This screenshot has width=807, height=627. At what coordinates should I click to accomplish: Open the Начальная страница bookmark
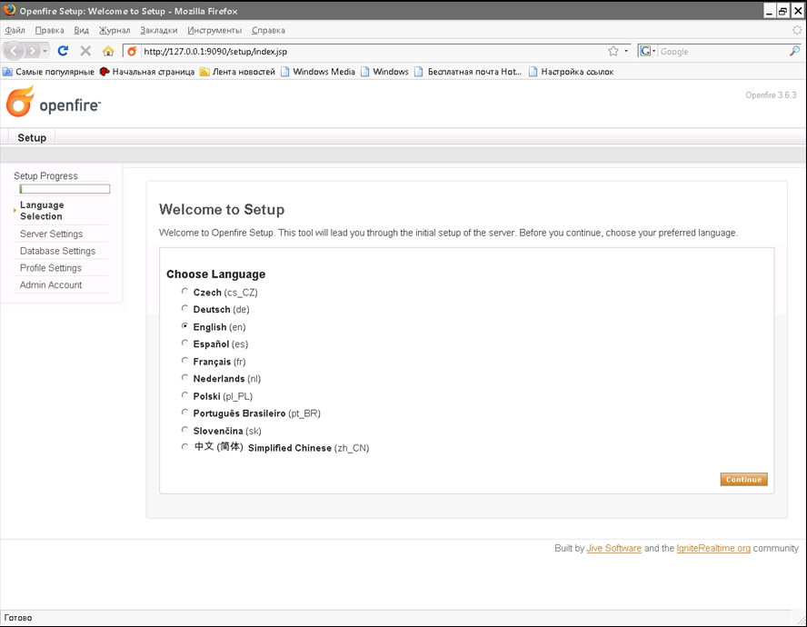tap(147, 72)
